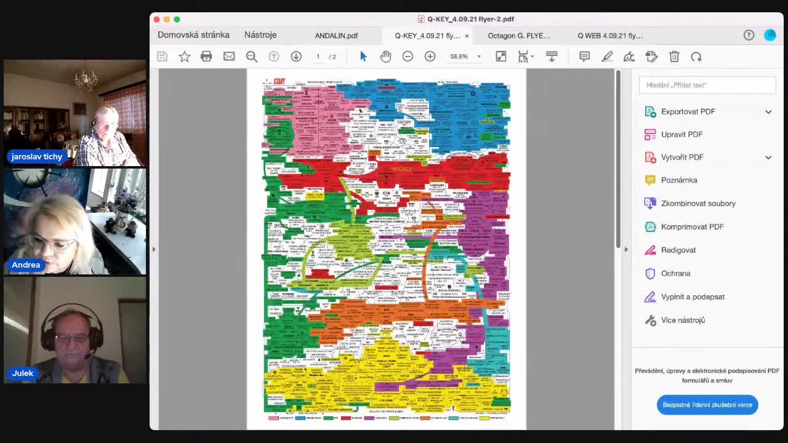The image size is (788, 443).
Task: Expand the Vytvořit PDF chevron
Action: coord(768,157)
